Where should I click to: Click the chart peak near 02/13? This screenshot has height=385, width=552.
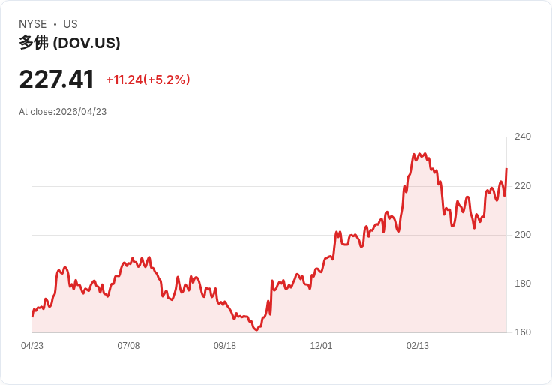pyautogui.click(x=414, y=154)
